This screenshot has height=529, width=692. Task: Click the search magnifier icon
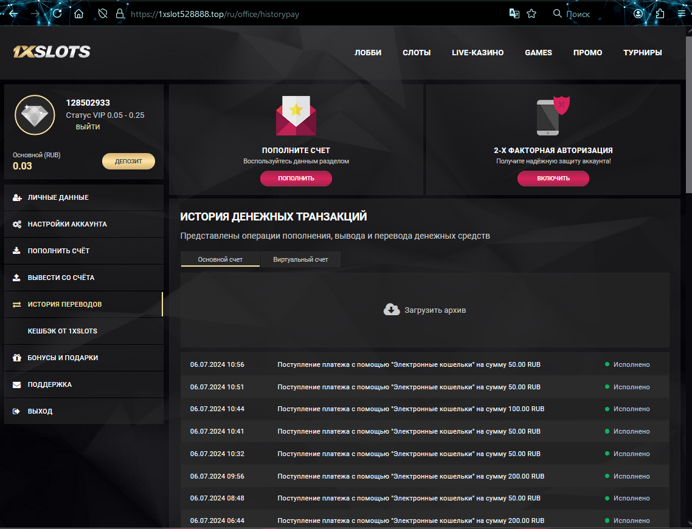[x=558, y=14]
